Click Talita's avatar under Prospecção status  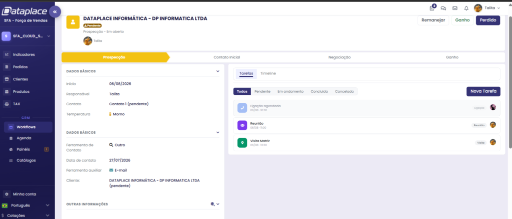click(x=87, y=41)
